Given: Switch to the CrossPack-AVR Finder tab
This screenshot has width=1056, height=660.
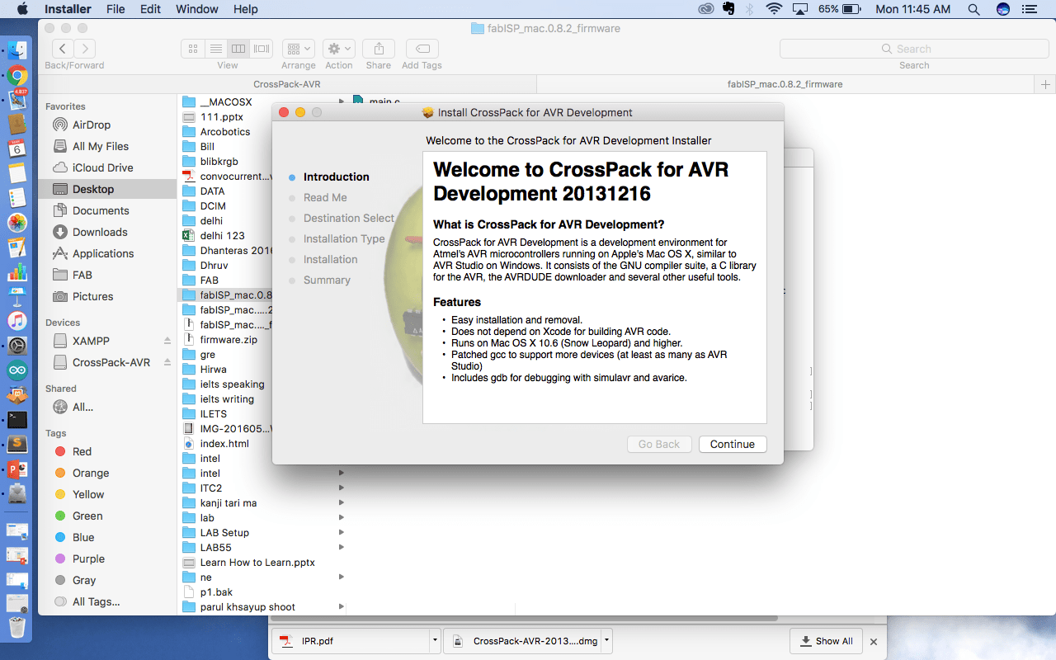Looking at the screenshot, I should point(287,84).
